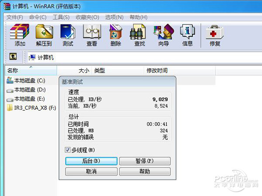Click the 基准测试 dialog title
262x196 pixels.
72,82
